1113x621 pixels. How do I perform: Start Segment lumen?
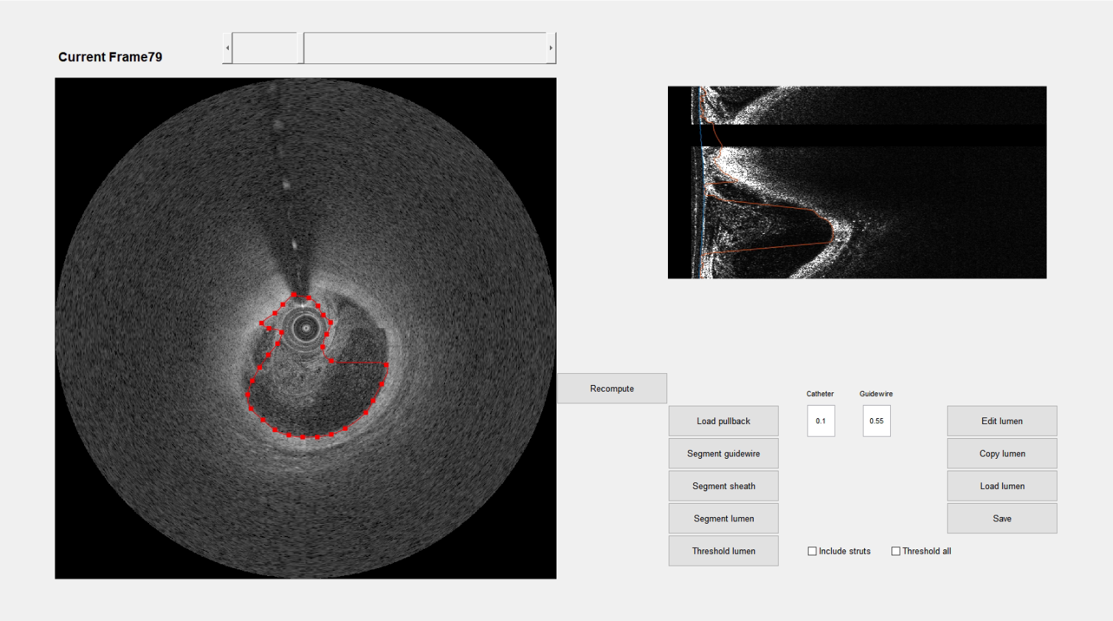click(723, 518)
